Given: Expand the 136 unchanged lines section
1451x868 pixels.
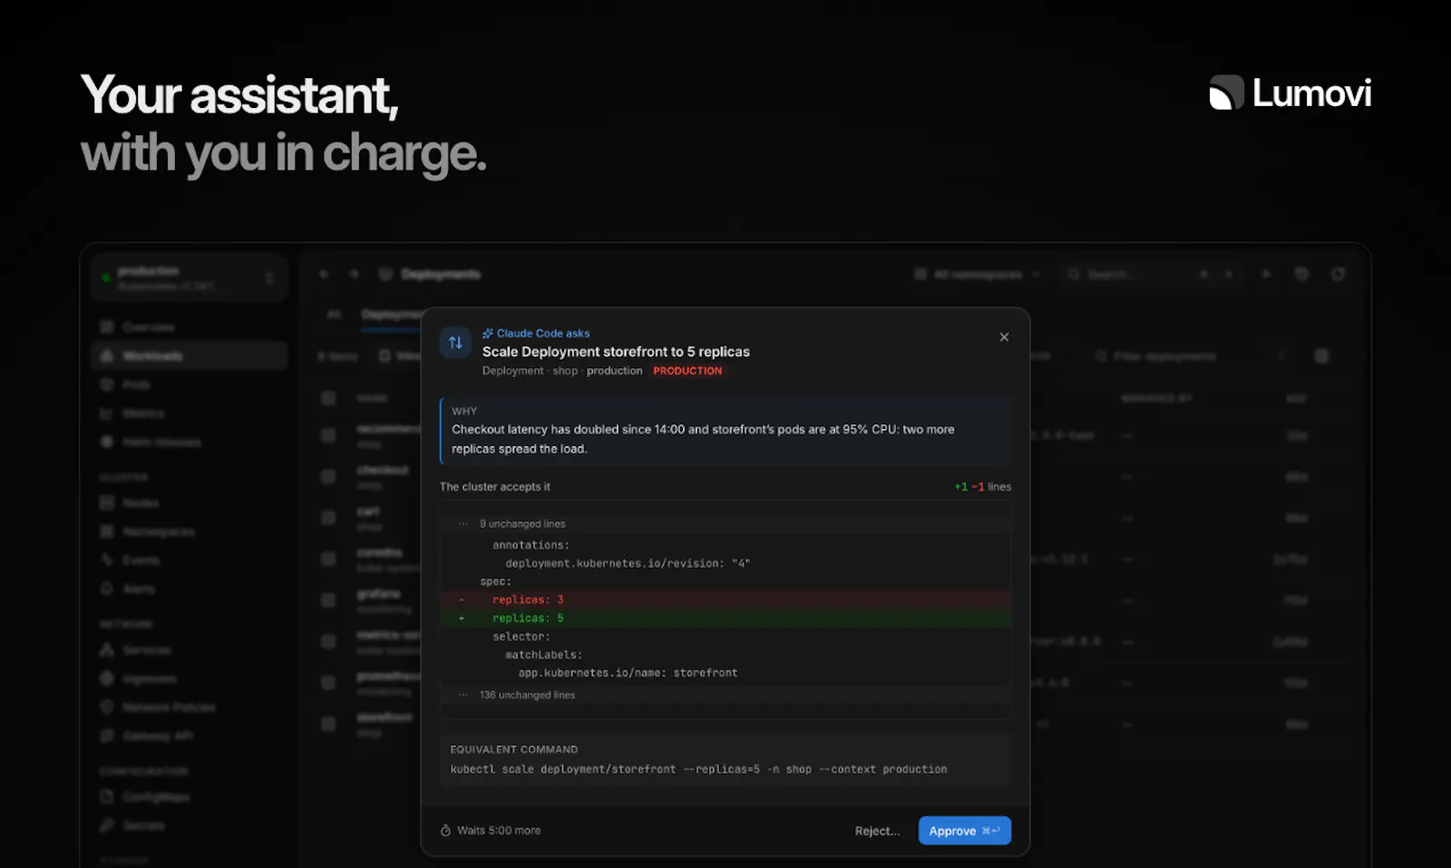Looking at the screenshot, I should [725, 695].
